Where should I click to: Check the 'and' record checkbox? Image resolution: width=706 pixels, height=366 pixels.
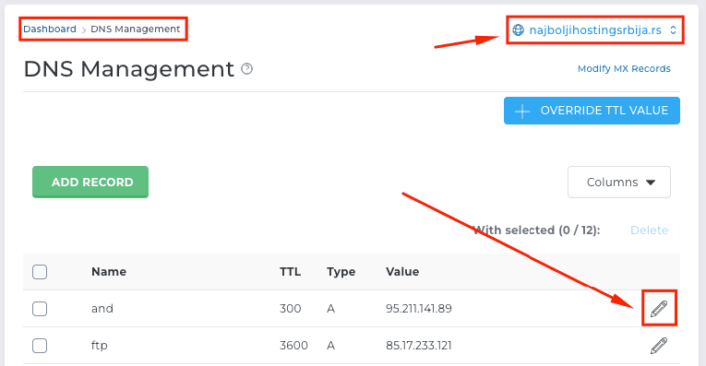40,309
